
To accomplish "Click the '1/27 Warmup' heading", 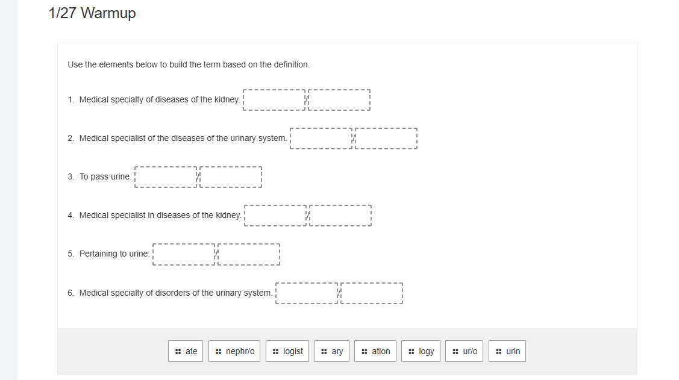I will pyautogui.click(x=91, y=13).
